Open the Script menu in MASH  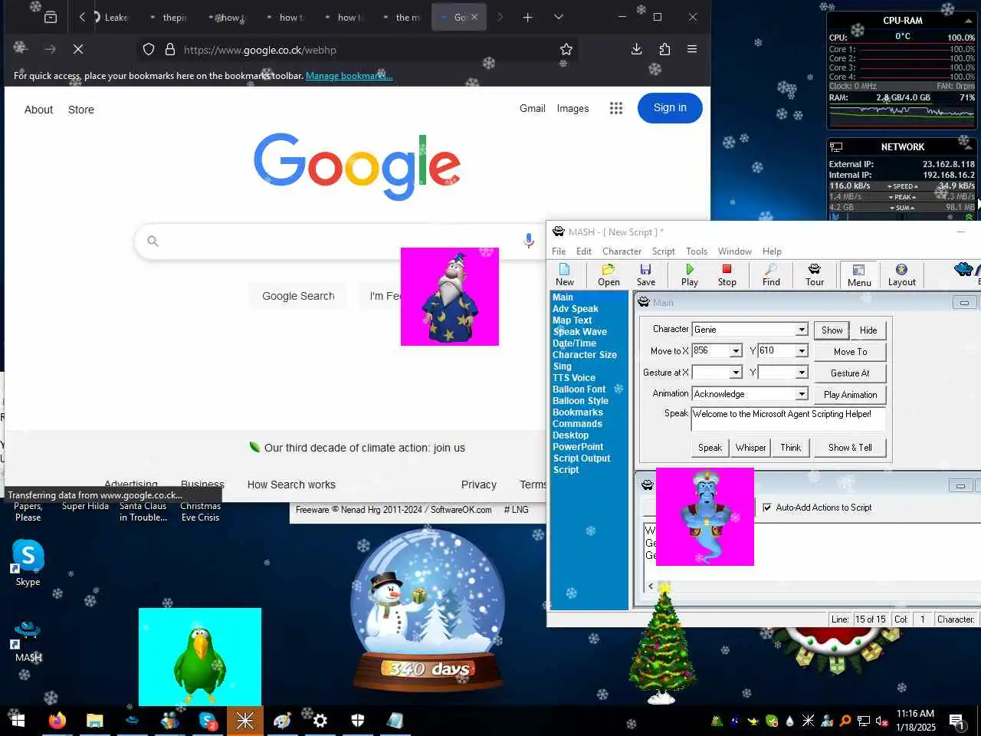664,251
